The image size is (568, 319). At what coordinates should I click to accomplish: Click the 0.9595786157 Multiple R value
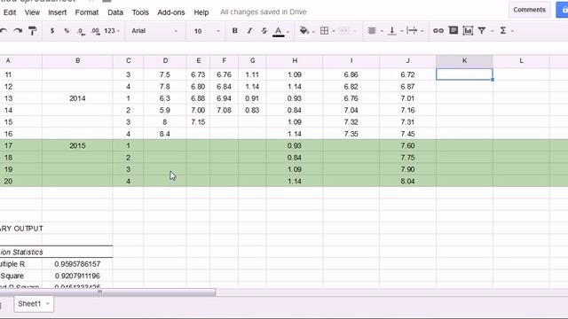[77, 264]
